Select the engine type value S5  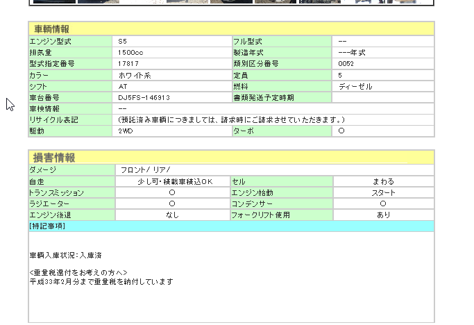[x=123, y=42]
